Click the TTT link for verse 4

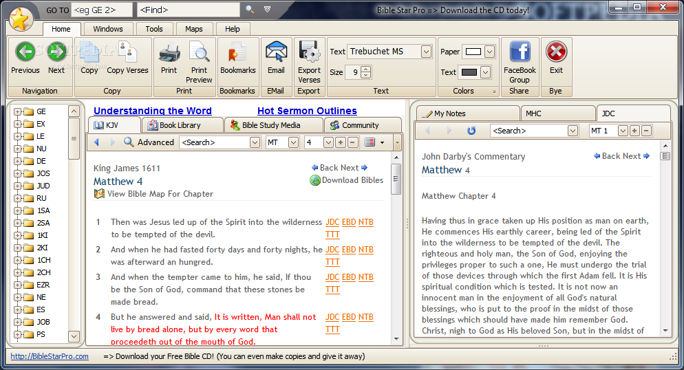332,329
